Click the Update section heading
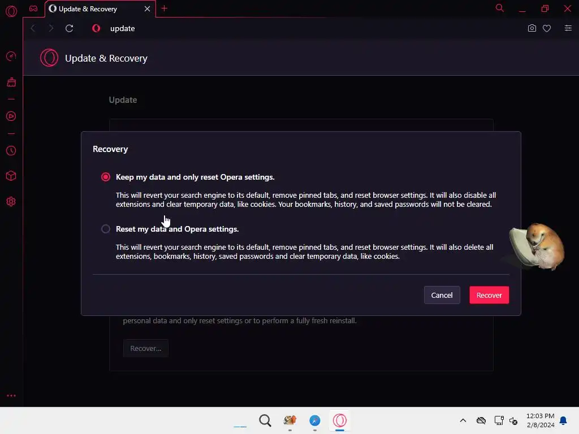Screen dimensions: 579x434 click(x=123, y=100)
